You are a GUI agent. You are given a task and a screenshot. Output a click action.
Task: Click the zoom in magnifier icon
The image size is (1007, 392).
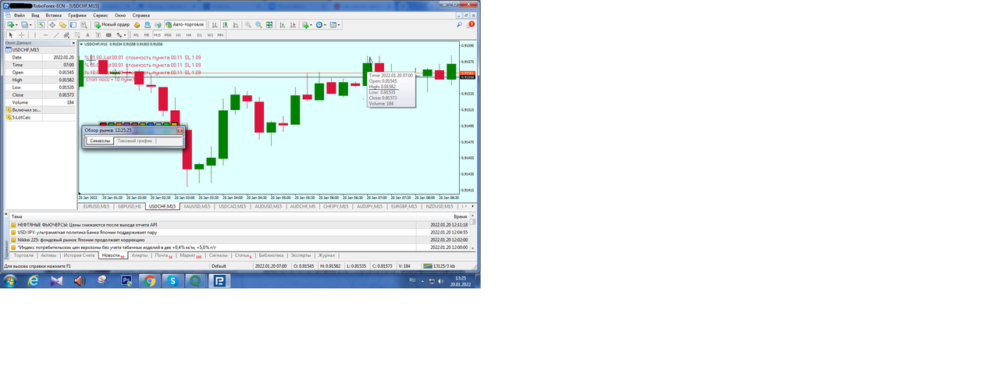(248, 25)
